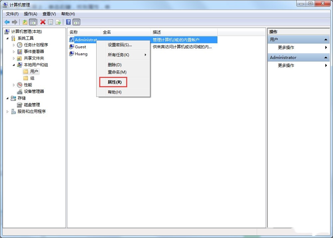Click the blue Help question mark icon
This screenshot has width=333, height=238.
pyautogui.click(x=68, y=22)
